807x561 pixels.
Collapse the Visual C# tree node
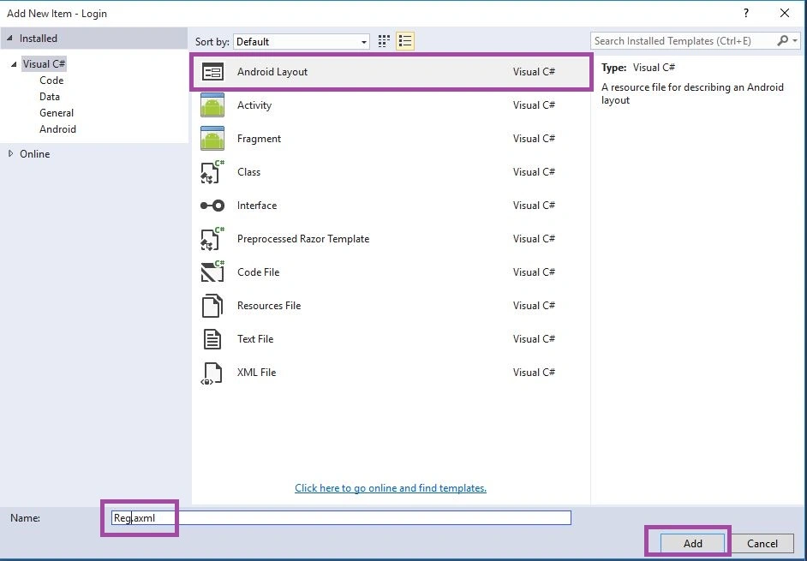pyautogui.click(x=14, y=64)
